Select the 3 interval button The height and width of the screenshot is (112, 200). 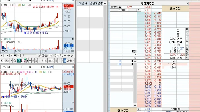(x=42, y=61)
